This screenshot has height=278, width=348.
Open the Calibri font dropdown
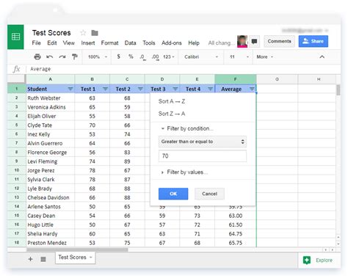tap(201, 57)
